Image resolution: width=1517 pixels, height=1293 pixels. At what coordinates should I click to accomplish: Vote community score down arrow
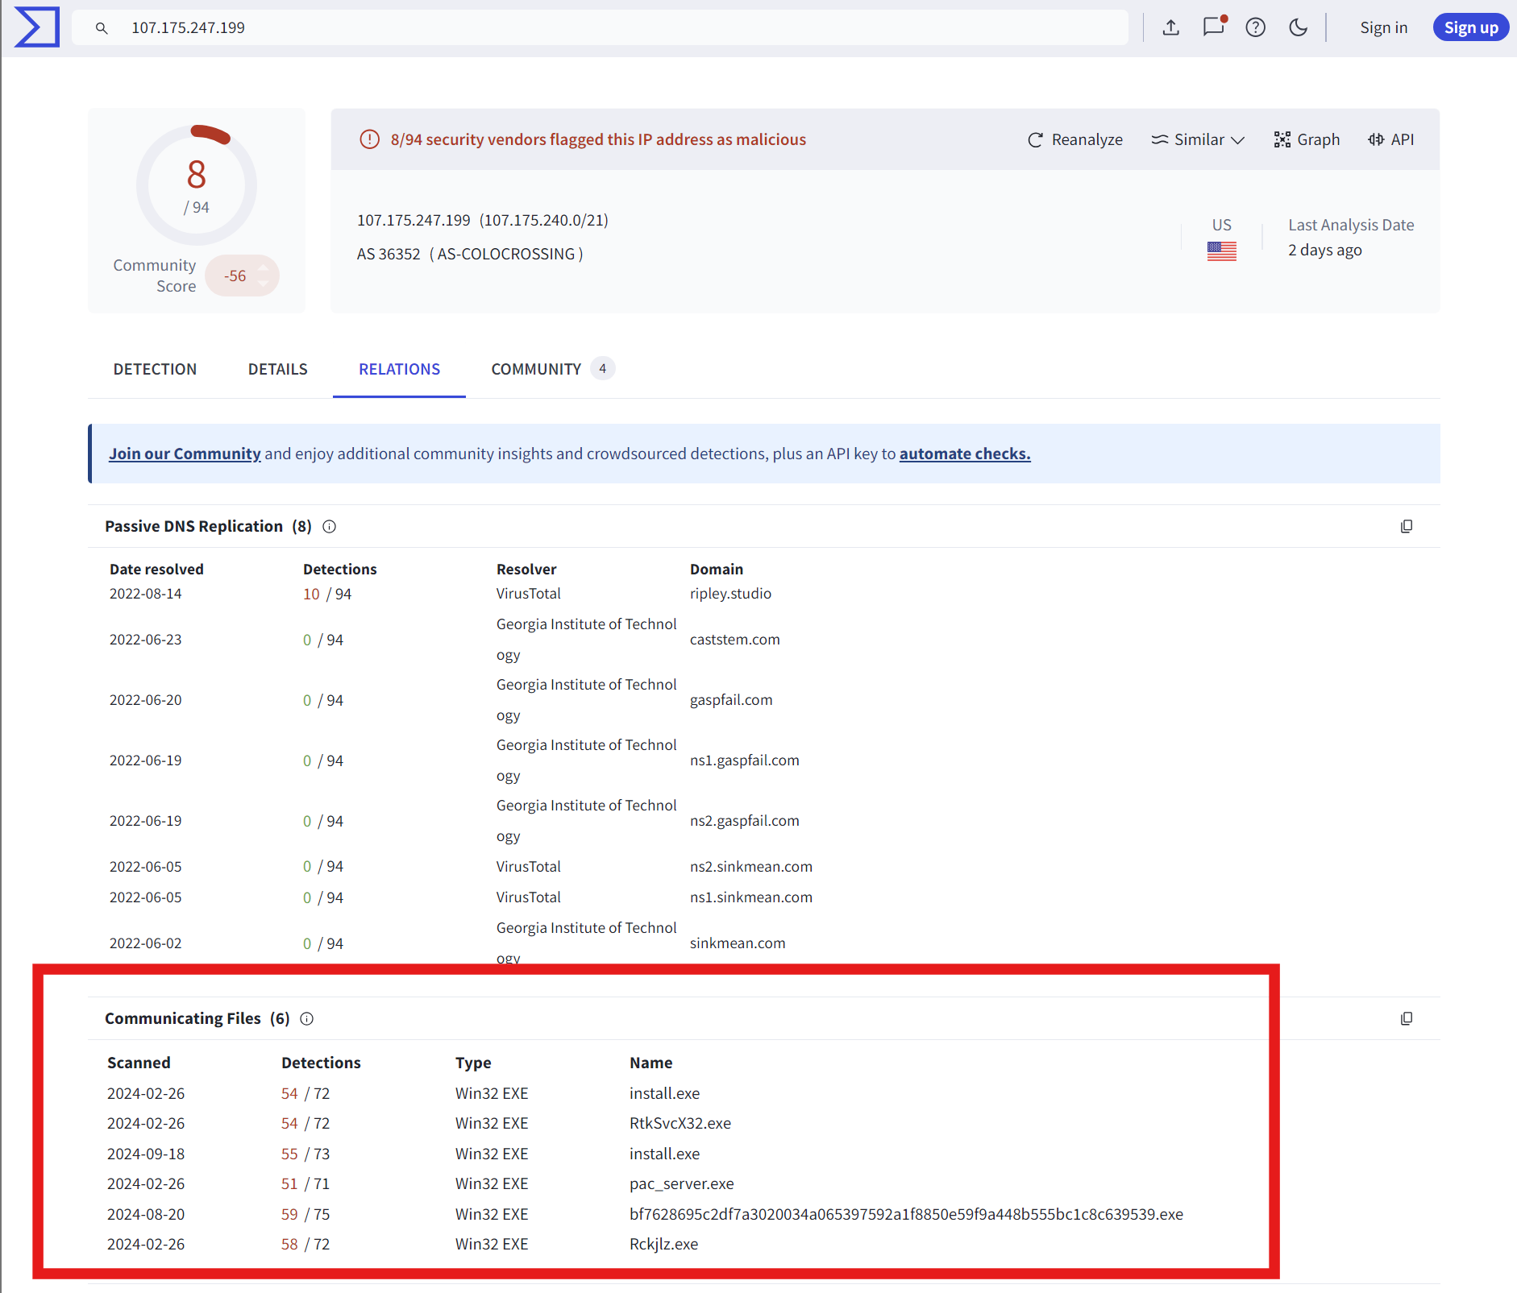point(264,283)
